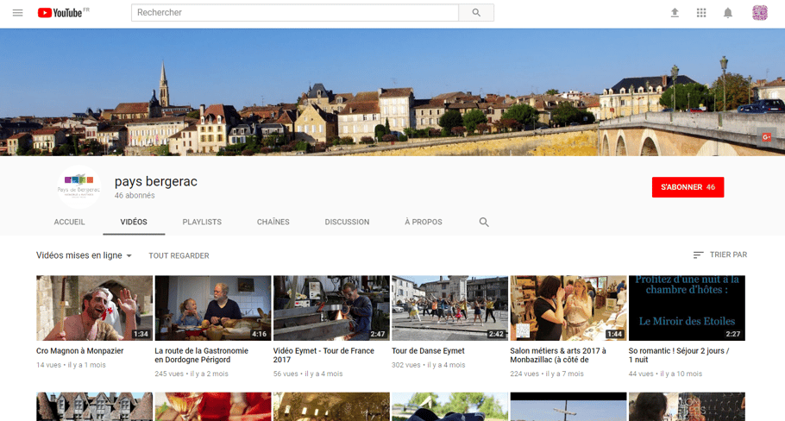Click the channel search magnifier icon

(x=484, y=223)
